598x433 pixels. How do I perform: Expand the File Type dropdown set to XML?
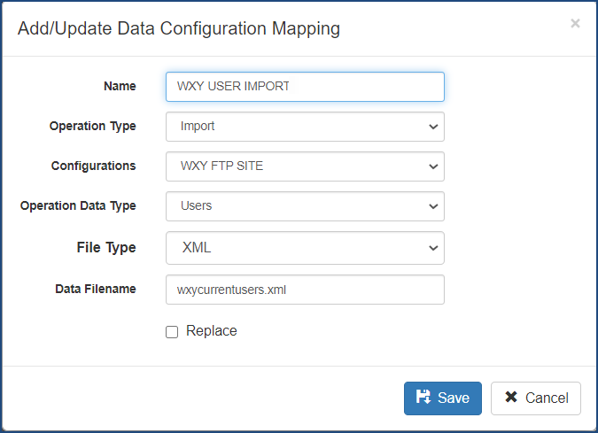[304, 248]
